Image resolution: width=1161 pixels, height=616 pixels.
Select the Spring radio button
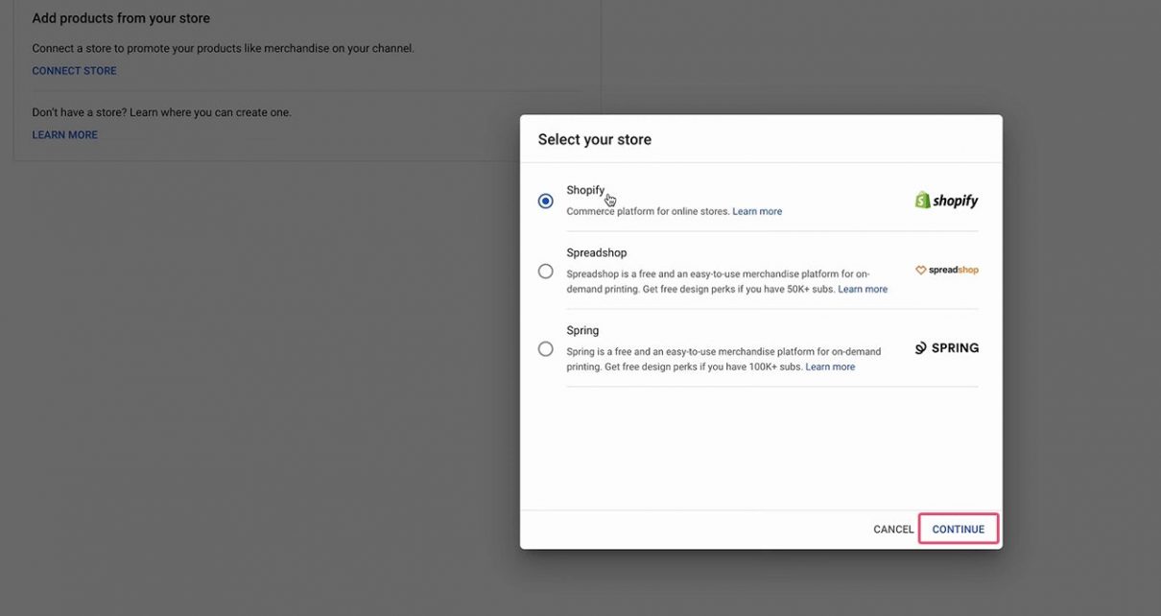[546, 348]
